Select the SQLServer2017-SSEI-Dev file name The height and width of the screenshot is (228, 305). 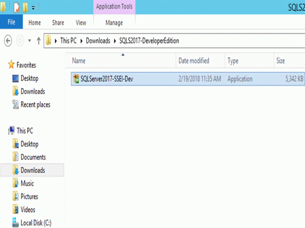[107, 79]
